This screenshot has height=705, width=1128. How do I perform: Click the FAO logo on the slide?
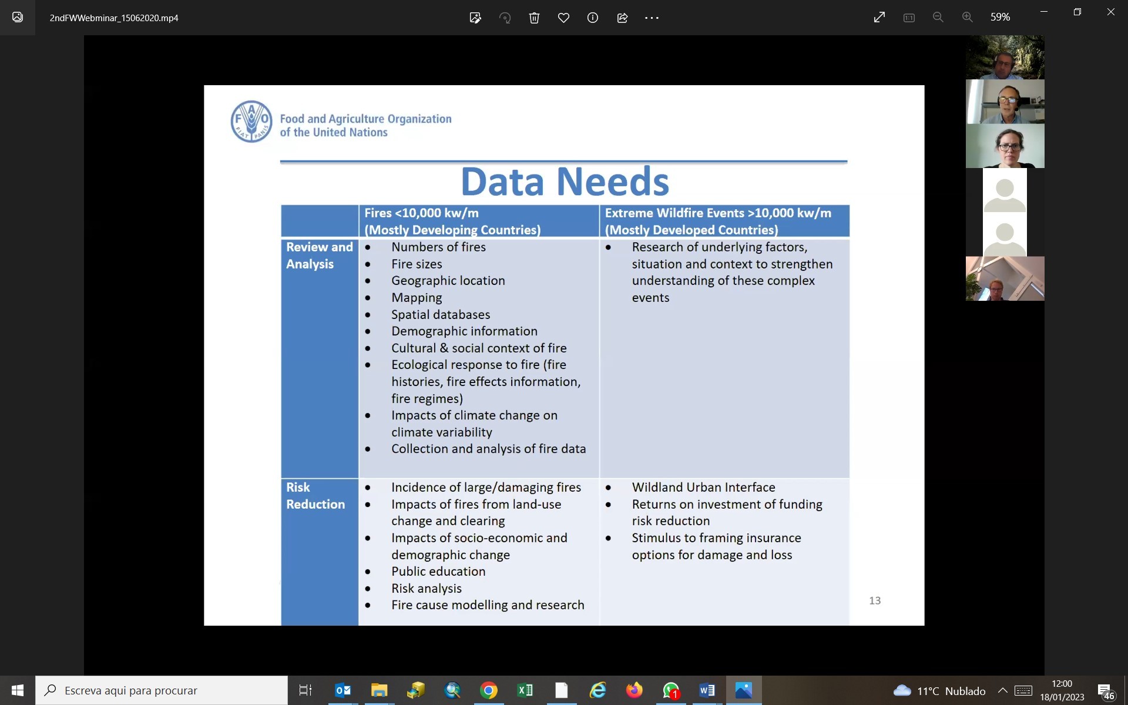click(251, 122)
